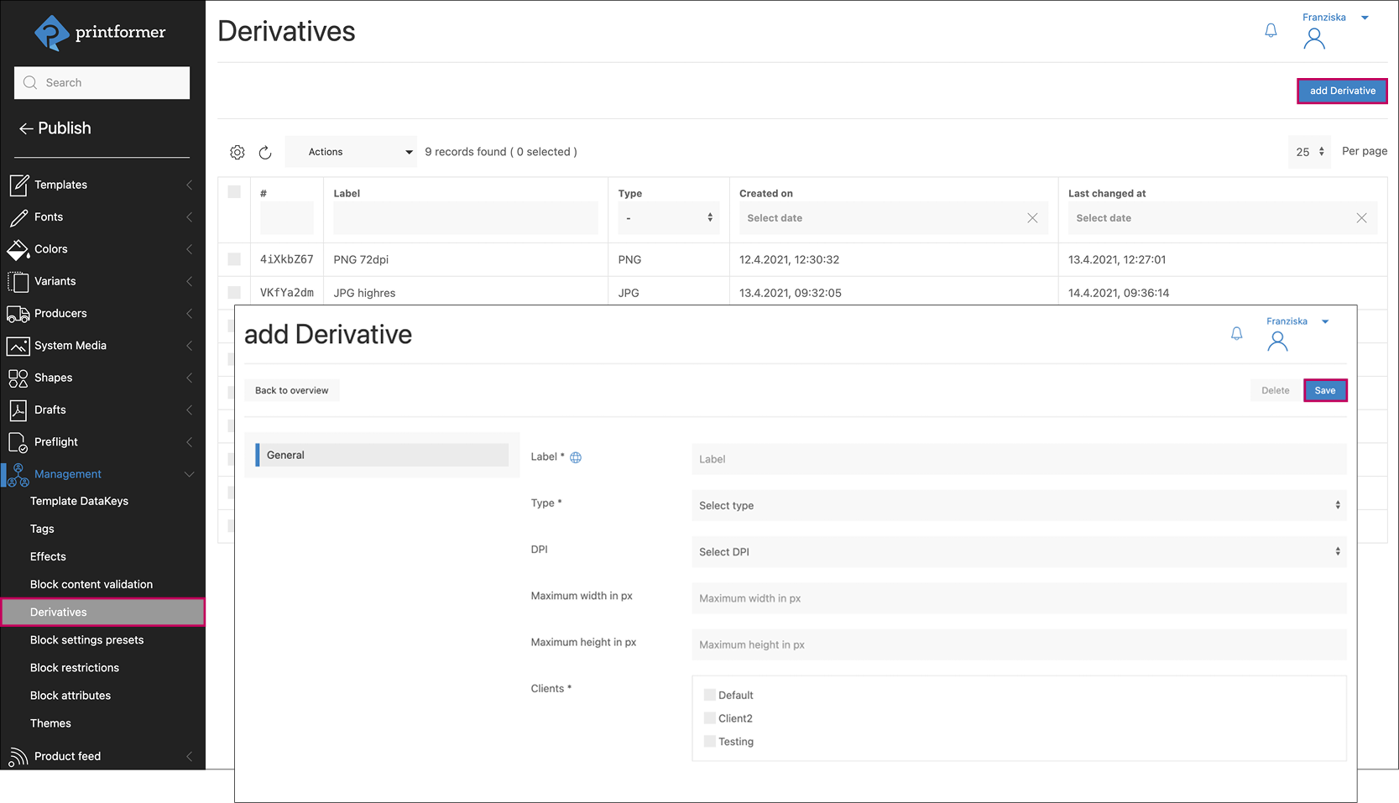Screen dimensions: 1399x803
Task: Refresh the derivatives list
Action: [266, 153]
